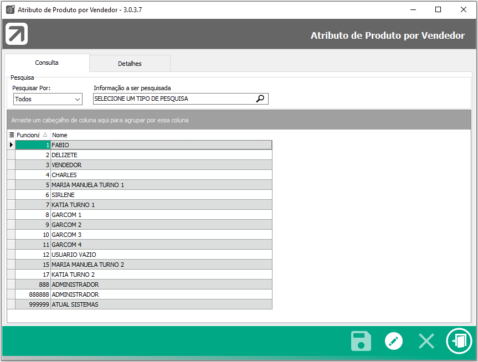This screenshot has height=362, width=478.
Task: Click the save floppy disk icon
Action: [361, 340]
